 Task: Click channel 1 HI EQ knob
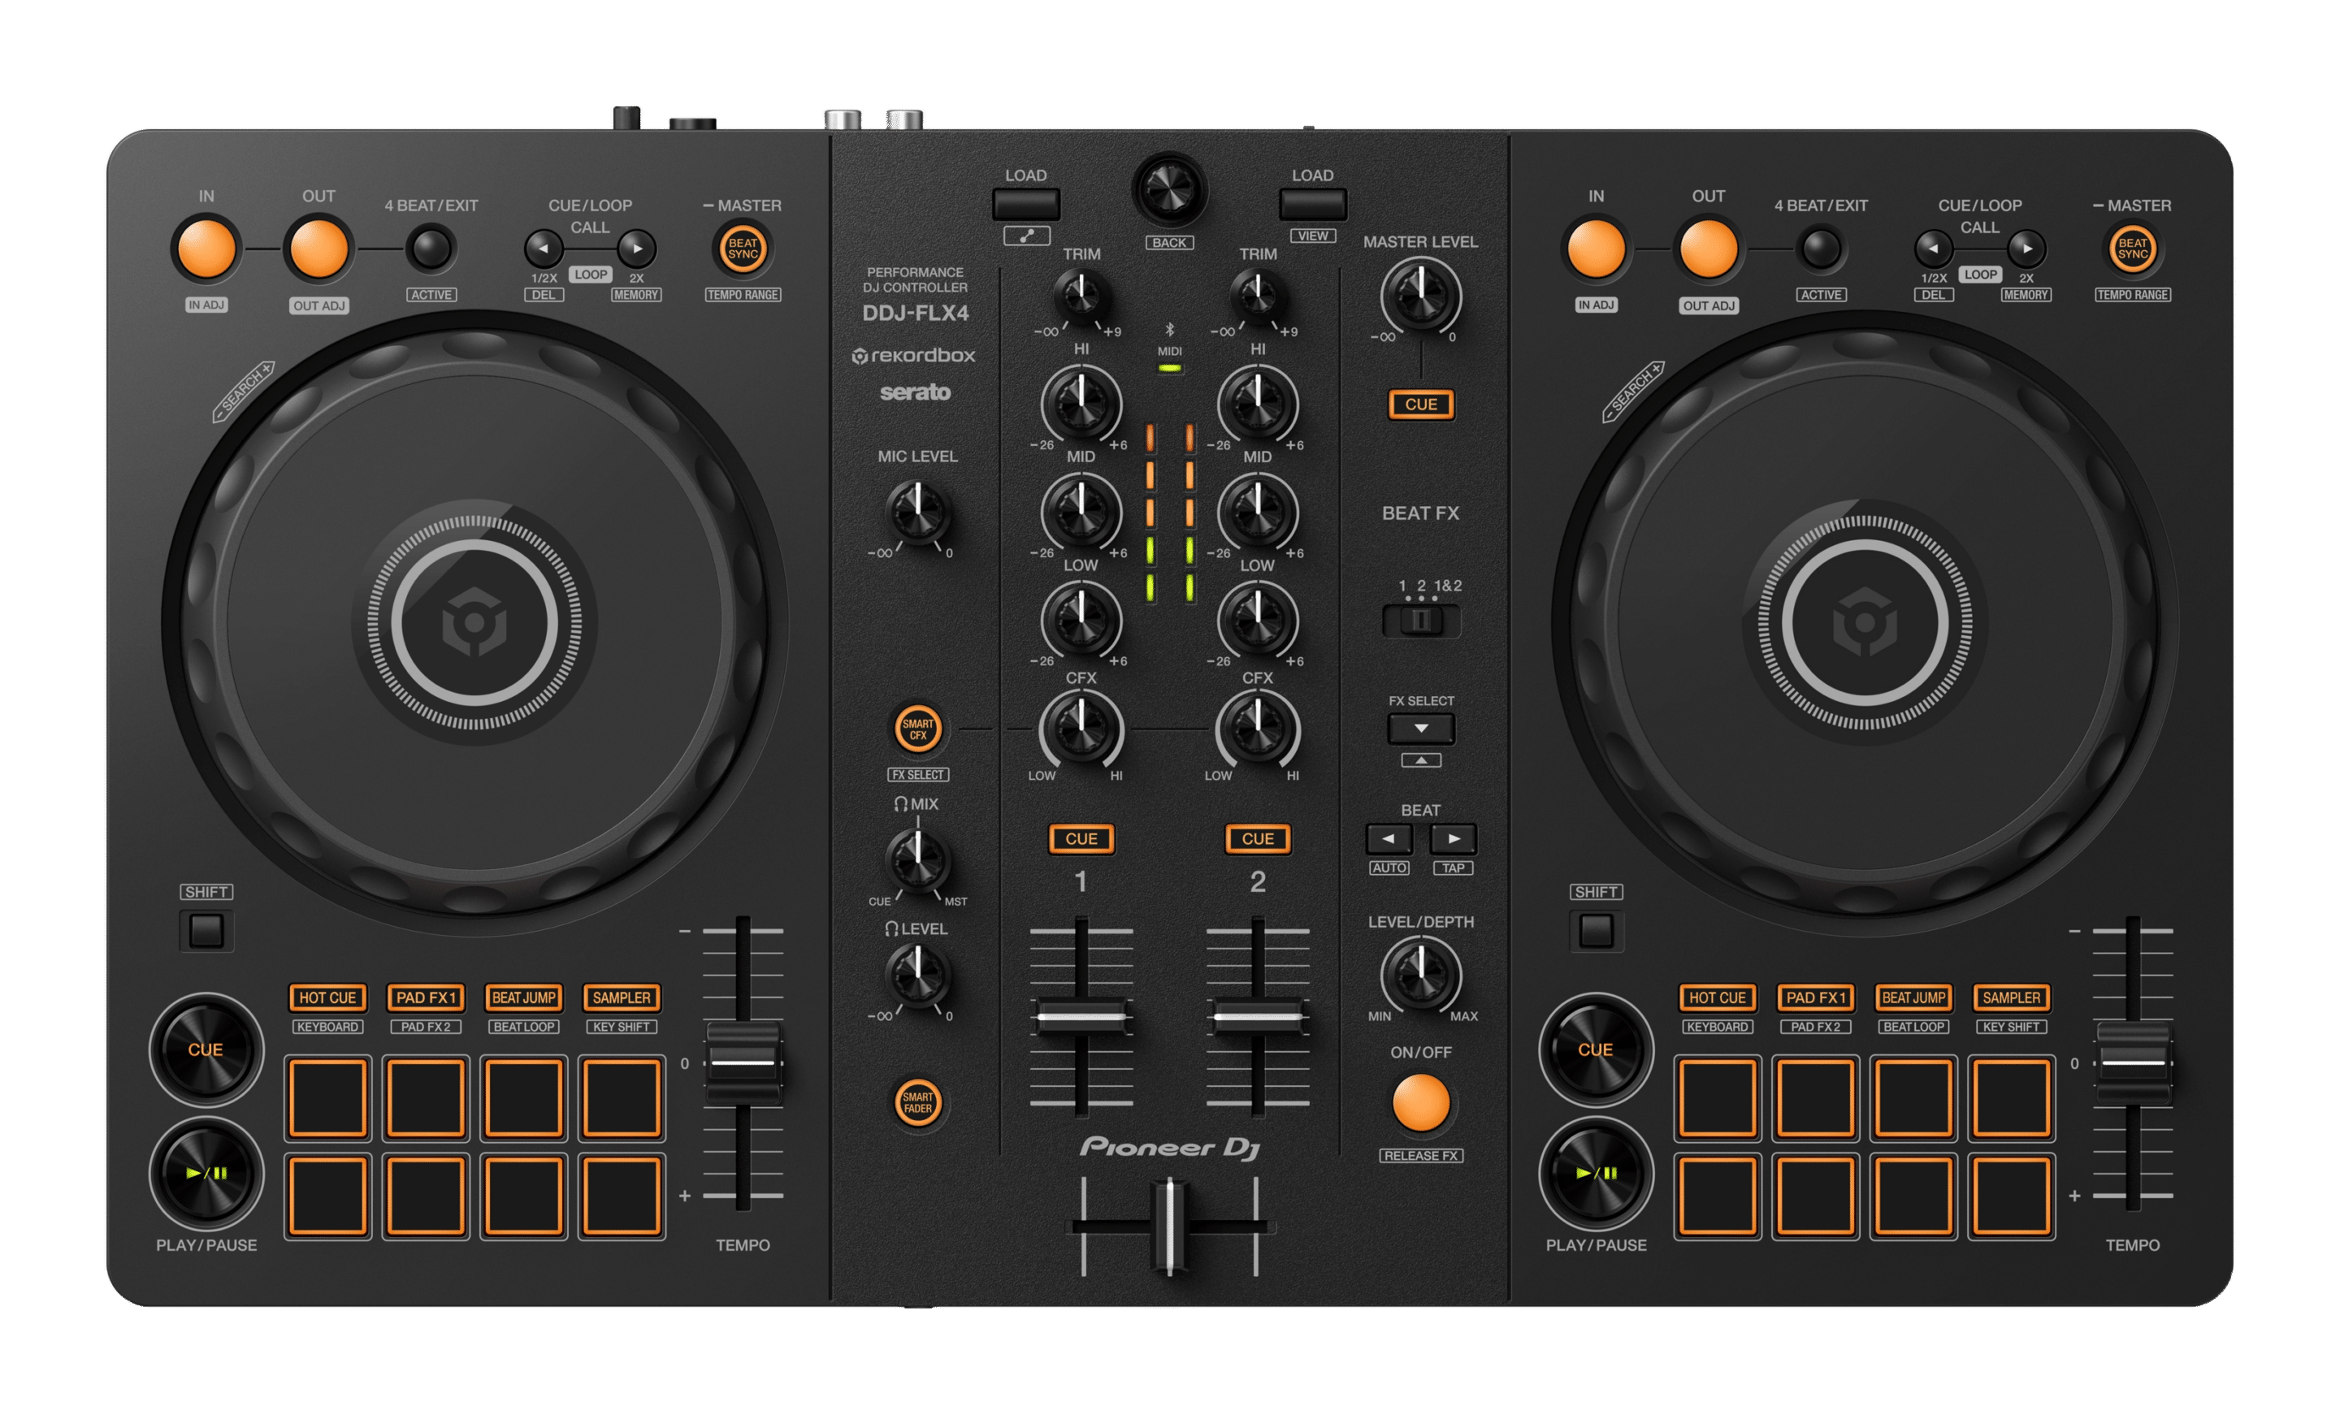1081,404
